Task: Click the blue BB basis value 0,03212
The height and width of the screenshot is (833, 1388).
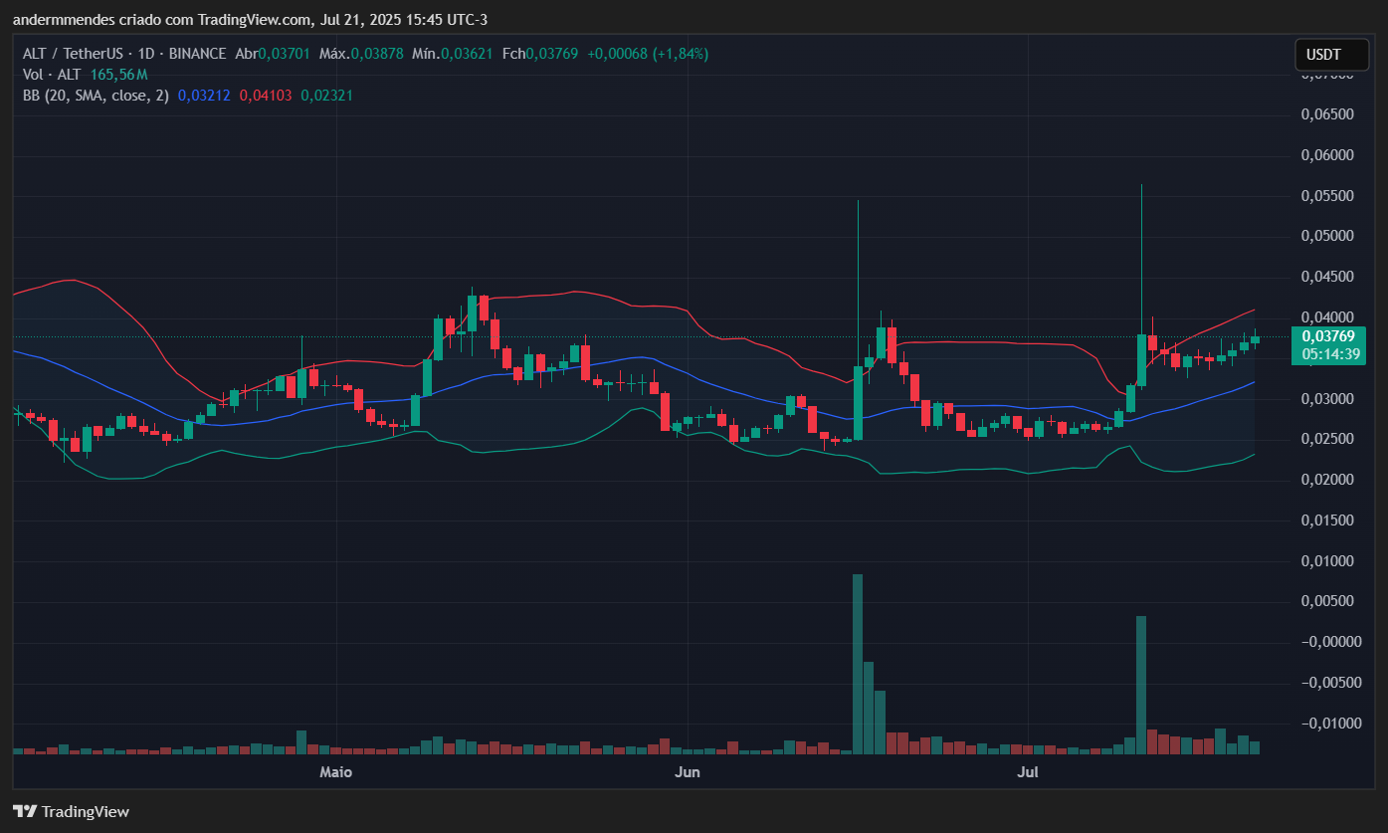Action: click(x=204, y=96)
